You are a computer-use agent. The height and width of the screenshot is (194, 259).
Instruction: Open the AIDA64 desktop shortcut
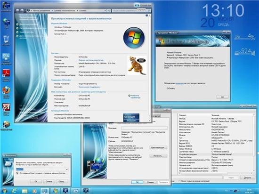click(6, 109)
